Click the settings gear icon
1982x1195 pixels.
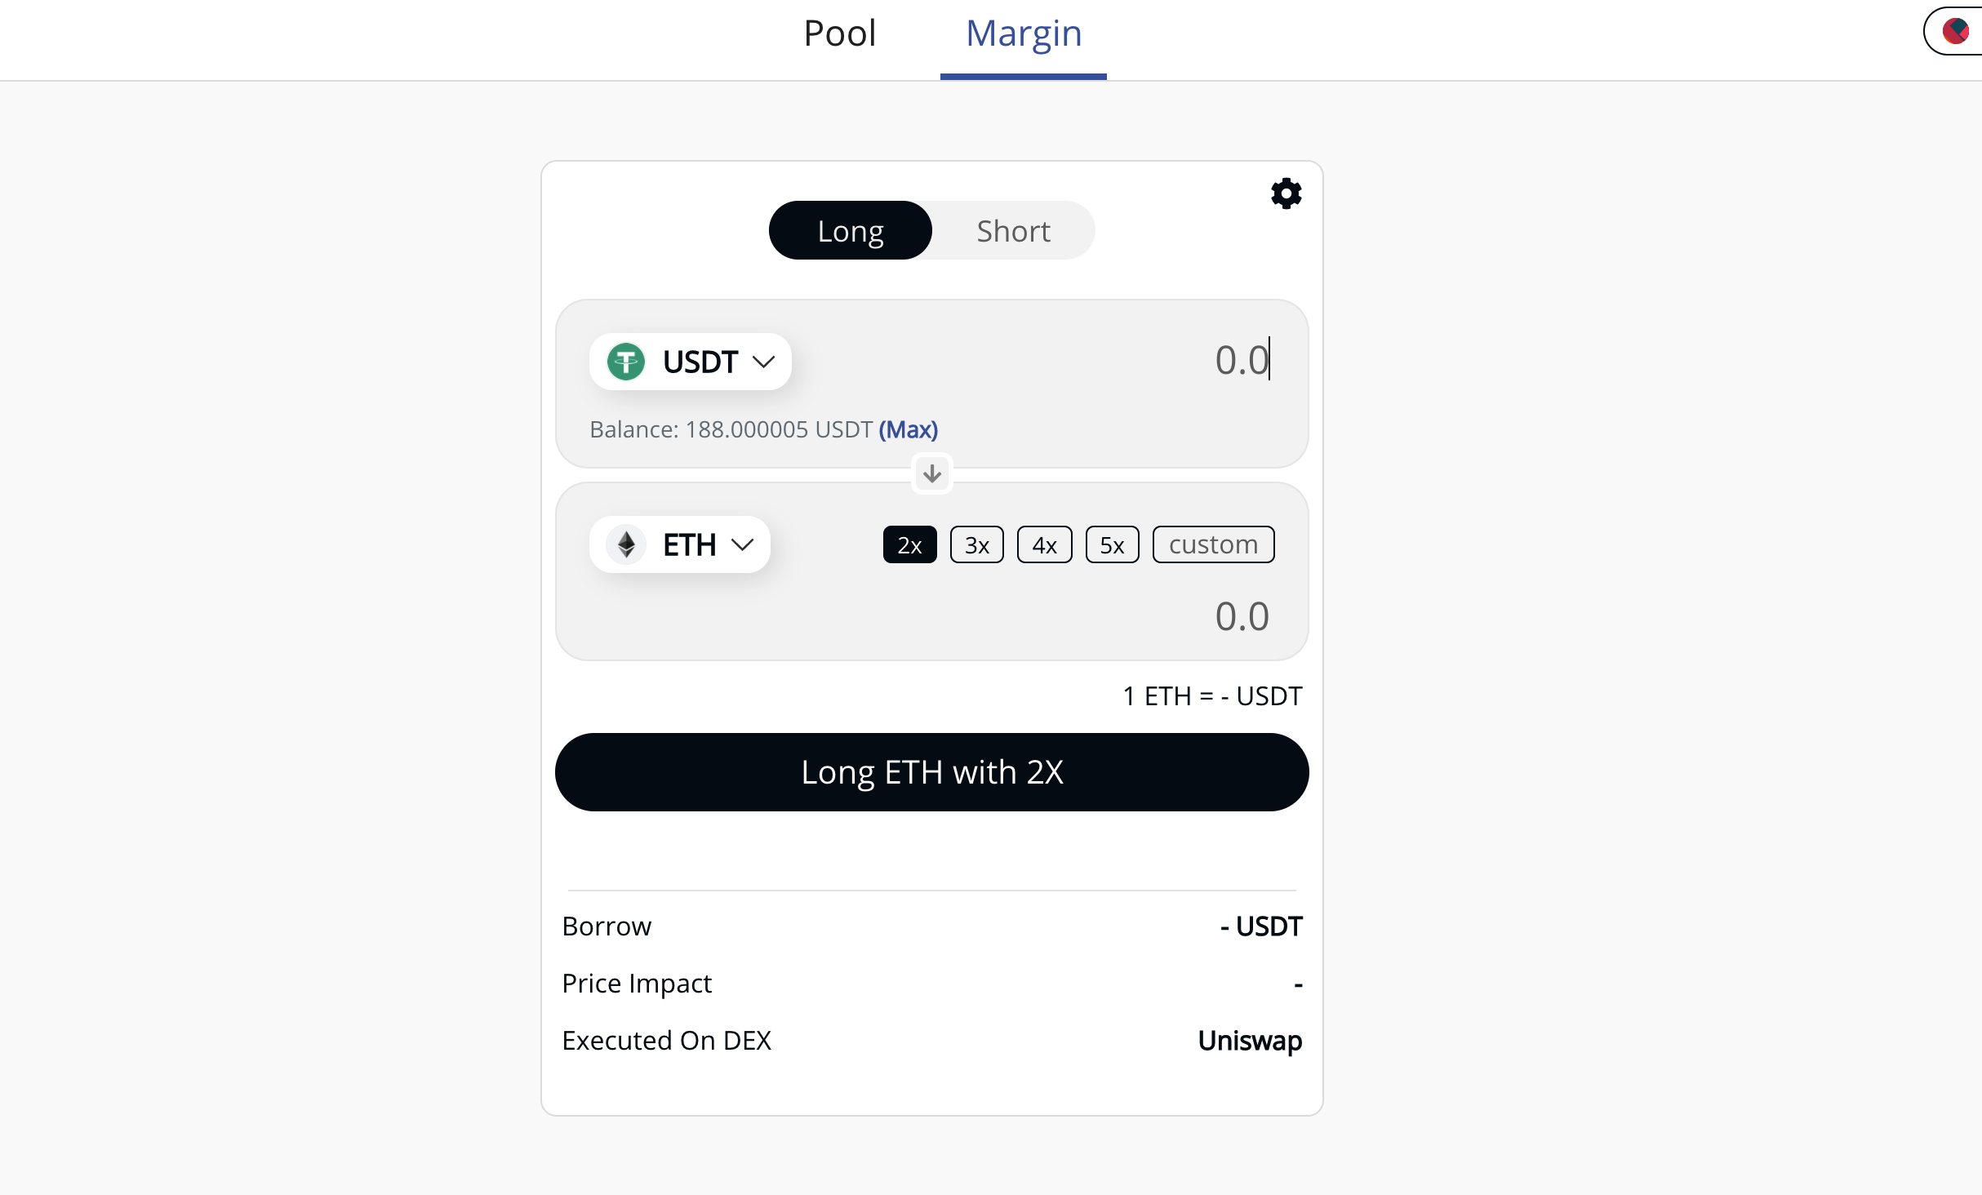coord(1286,193)
